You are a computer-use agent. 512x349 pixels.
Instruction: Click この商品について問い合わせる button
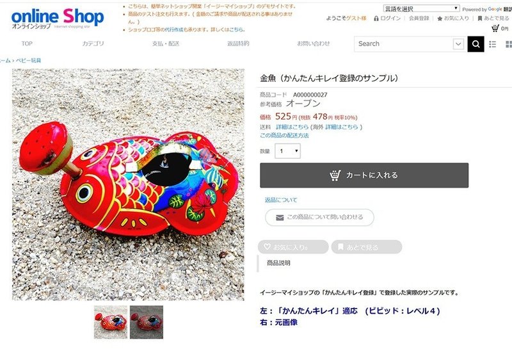(319, 217)
